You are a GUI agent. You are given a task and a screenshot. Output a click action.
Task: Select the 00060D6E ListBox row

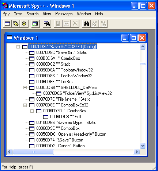tap(55, 82)
